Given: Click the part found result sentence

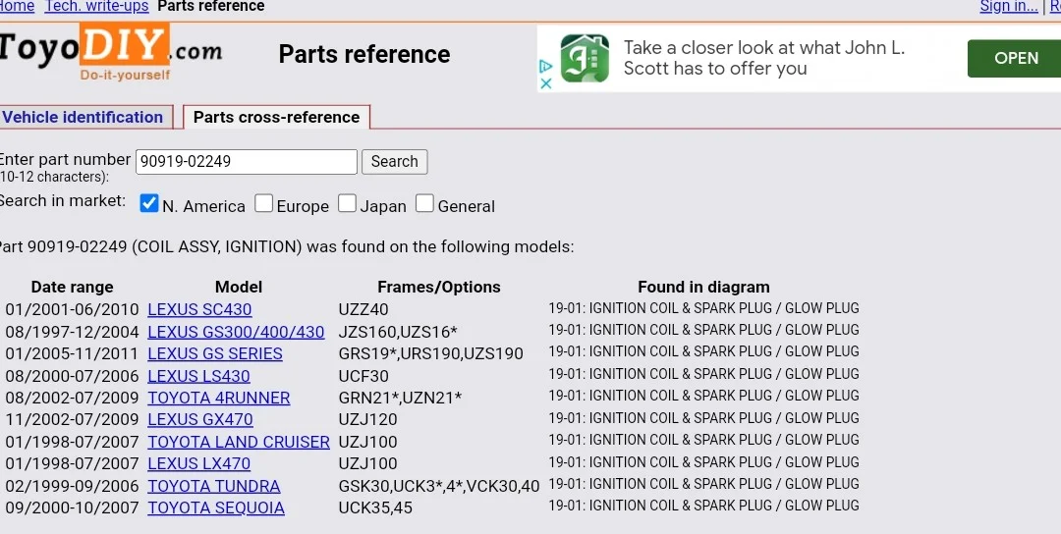Looking at the screenshot, I should [286, 246].
